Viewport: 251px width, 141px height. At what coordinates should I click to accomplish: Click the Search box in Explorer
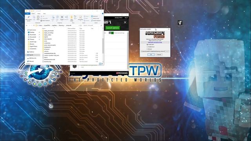(92, 25)
